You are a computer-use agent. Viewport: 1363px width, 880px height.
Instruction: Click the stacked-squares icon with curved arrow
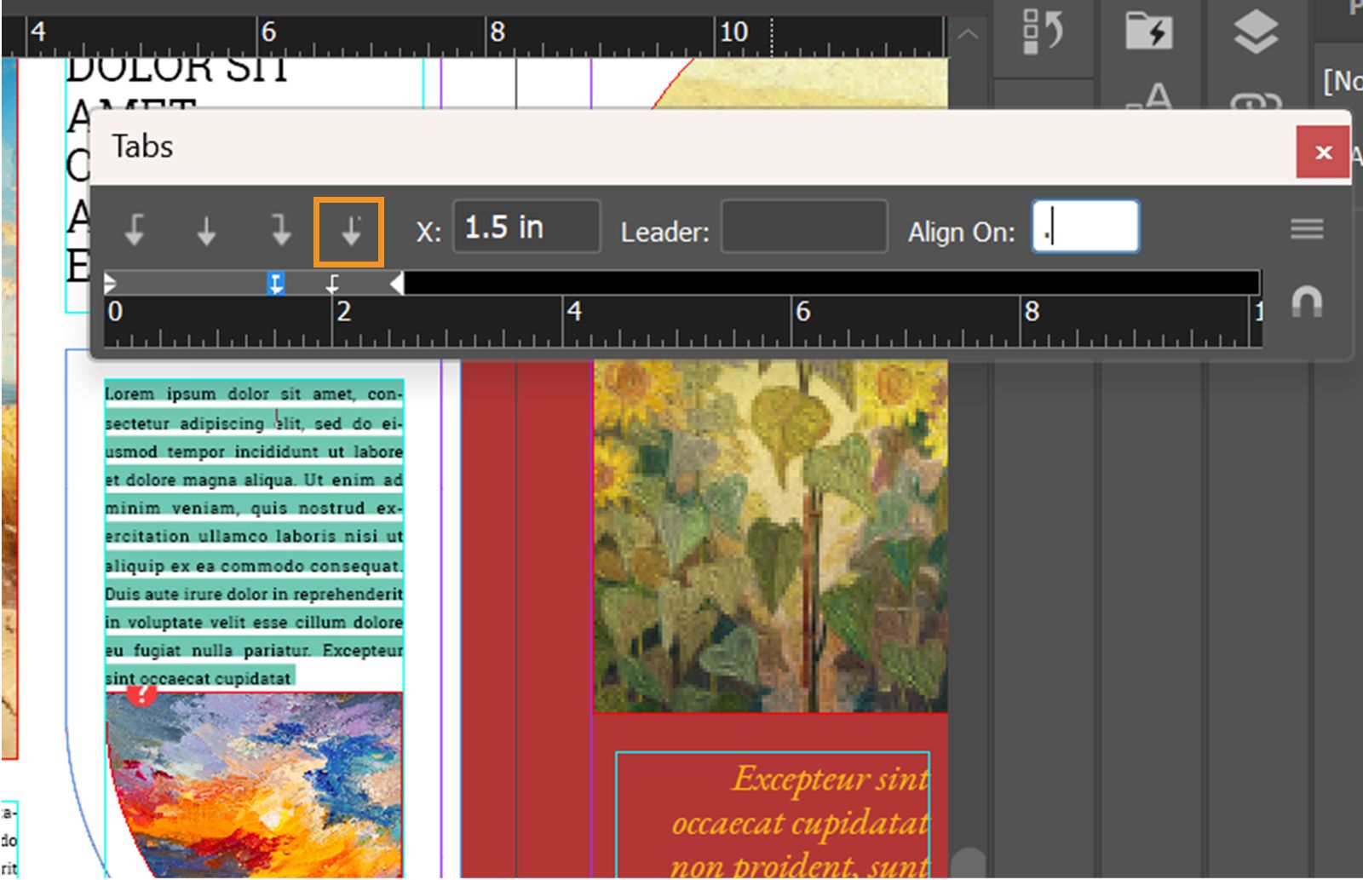click(x=1043, y=32)
